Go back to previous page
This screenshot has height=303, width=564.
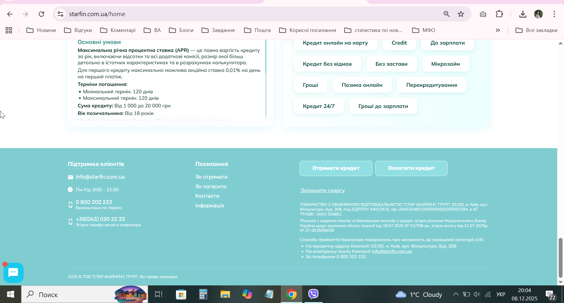[10, 14]
